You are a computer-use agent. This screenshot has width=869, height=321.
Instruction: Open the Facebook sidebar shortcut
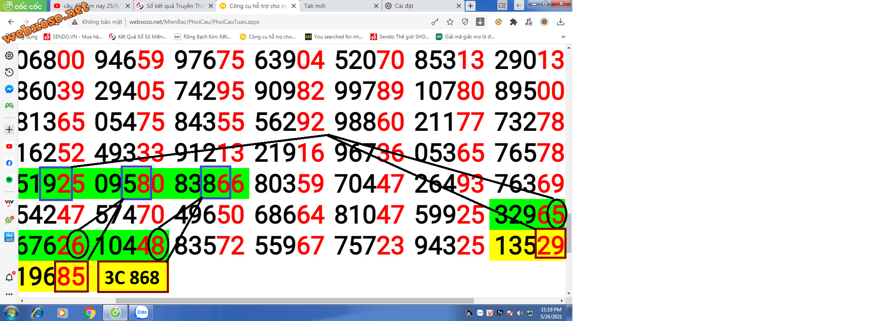[x=9, y=163]
